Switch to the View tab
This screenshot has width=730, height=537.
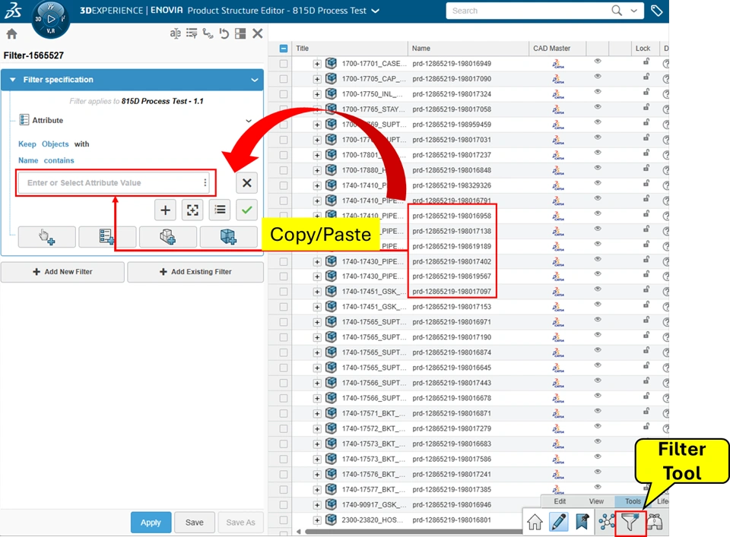[596, 501]
